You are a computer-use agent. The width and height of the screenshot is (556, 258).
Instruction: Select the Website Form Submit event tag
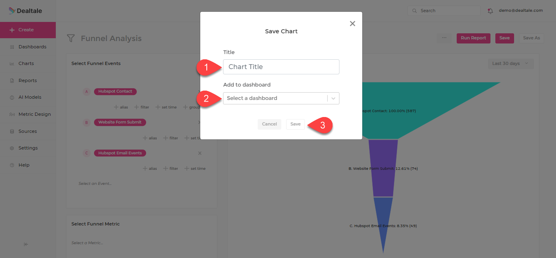pyautogui.click(x=120, y=122)
